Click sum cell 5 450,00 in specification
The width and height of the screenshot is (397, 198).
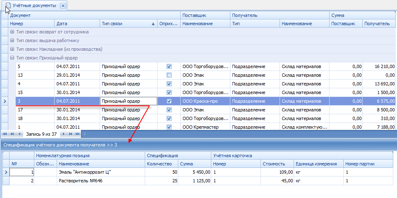click(194, 172)
